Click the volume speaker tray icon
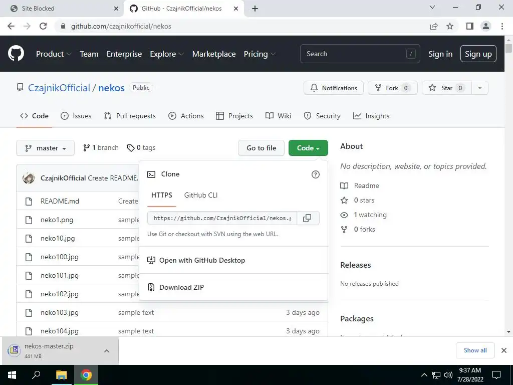The width and height of the screenshot is (513, 385). tap(448, 375)
